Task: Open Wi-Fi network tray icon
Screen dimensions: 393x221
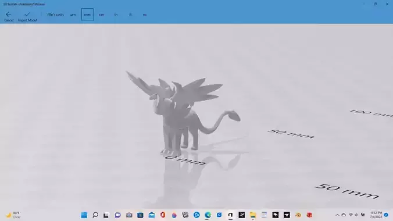Action: 351,215
